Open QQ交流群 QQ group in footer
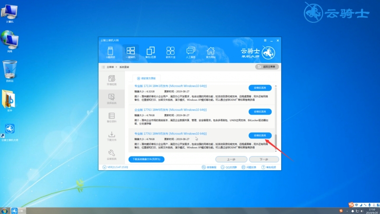This screenshot has height=214, width=380. pyautogui.click(x=228, y=167)
